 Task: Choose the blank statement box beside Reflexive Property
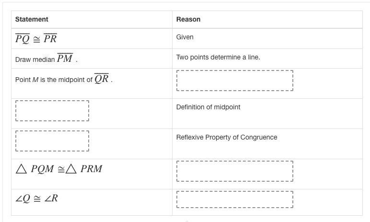pos(52,141)
